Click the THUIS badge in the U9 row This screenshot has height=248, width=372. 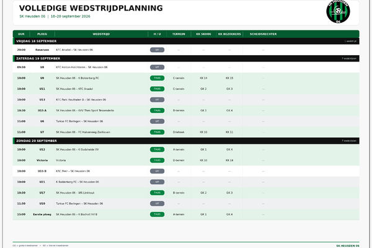click(x=157, y=78)
